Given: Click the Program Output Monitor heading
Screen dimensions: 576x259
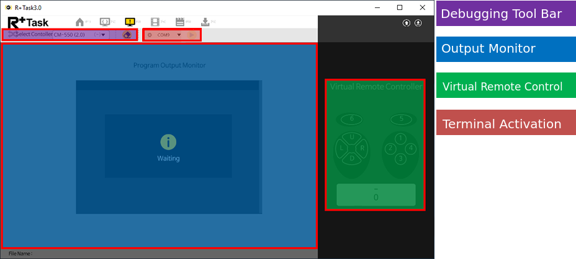Looking at the screenshot, I should [169, 65].
